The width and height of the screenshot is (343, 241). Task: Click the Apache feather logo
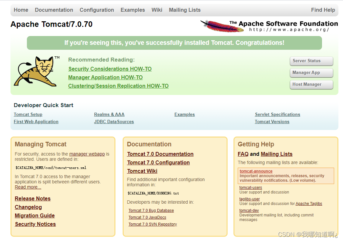pos(222,26)
